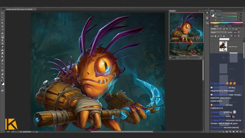Open the Fill slider dropdown arrow

[x=239, y=36]
